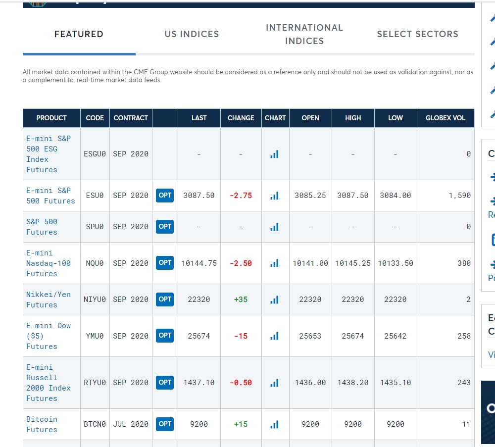The width and height of the screenshot is (495, 447).
Task: Click the -2.50 change value
Action: [x=241, y=263]
